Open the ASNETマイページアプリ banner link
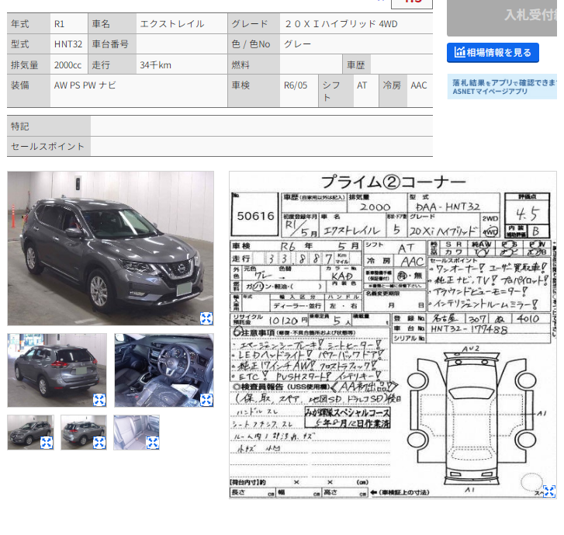The height and width of the screenshot is (535, 564). coord(502,87)
